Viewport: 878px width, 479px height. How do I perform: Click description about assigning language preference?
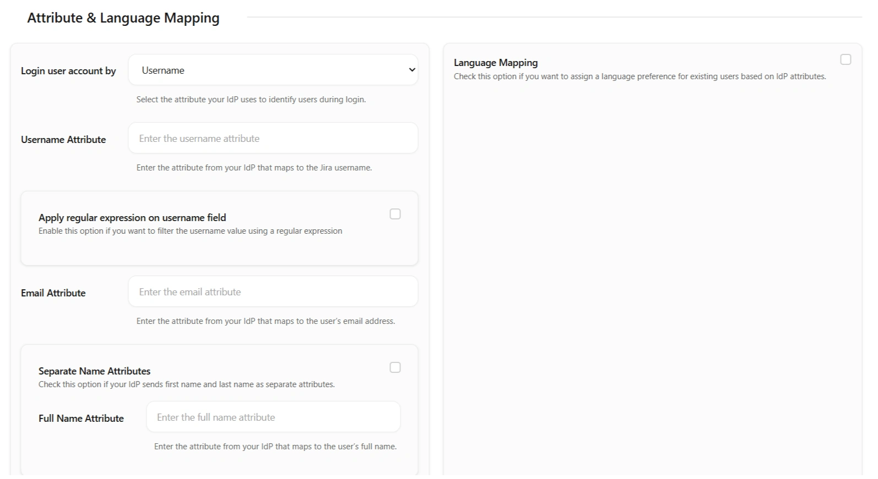pyautogui.click(x=639, y=76)
